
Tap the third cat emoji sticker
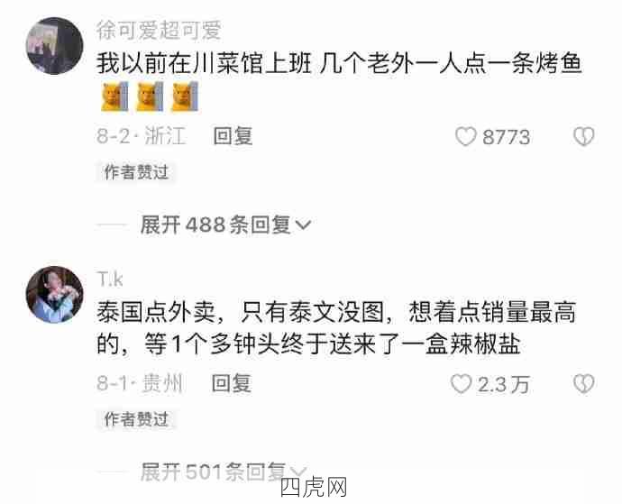pos(185,96)
